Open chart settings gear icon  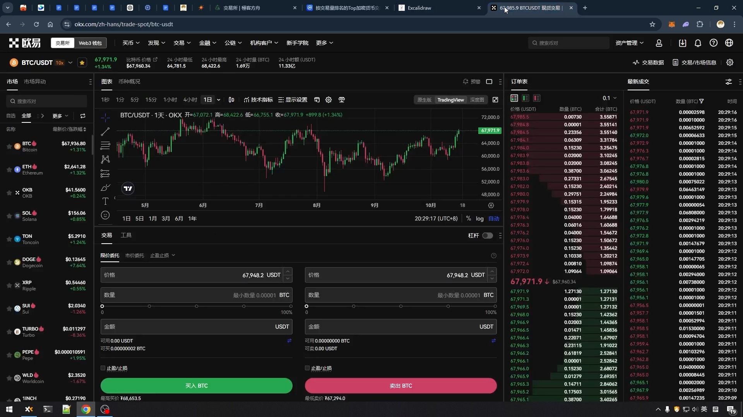click(x=329, y=100)
